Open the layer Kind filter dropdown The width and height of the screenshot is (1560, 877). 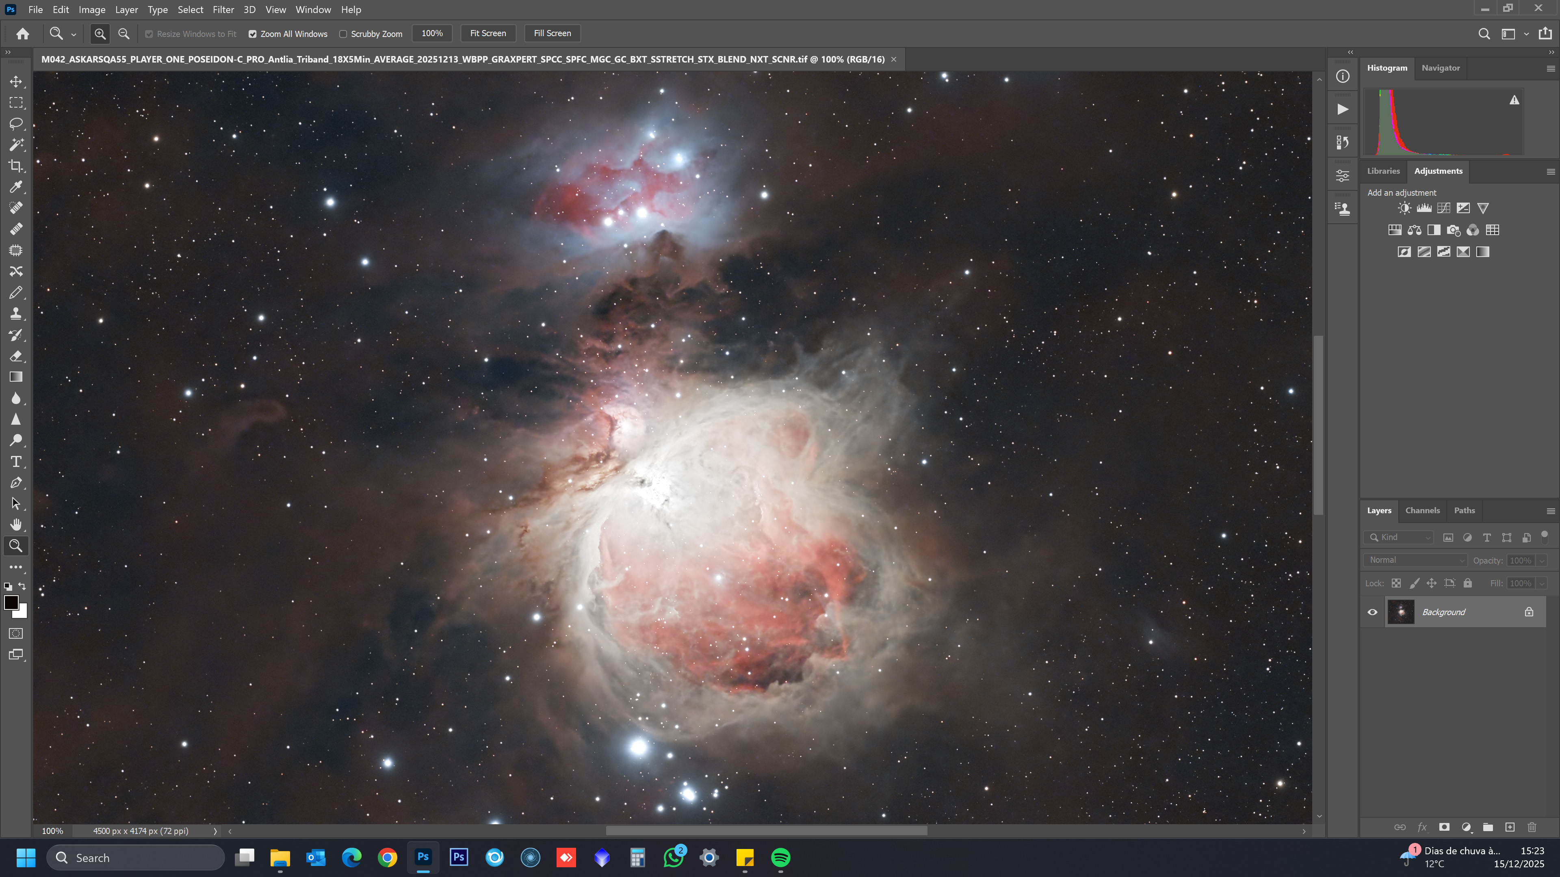click(x=1399, y=537)
